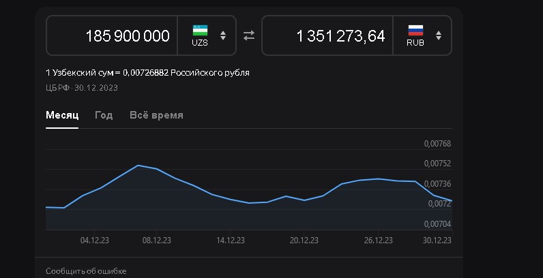Click the 04.12.23 date axis label

[x=95, y=241]
